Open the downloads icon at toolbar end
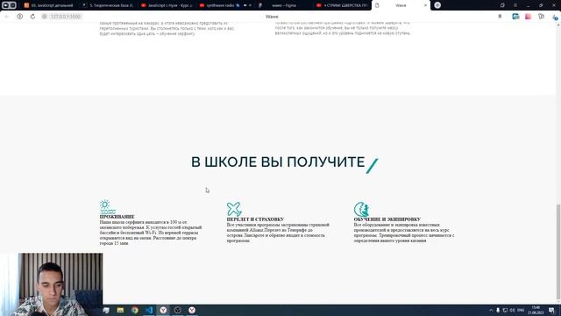The width and height of the screenshot is (561, 316). click(x=555, y=17)
